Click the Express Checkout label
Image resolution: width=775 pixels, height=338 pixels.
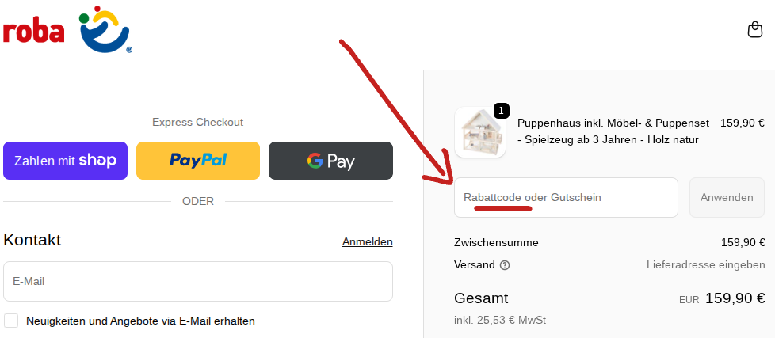198,123
